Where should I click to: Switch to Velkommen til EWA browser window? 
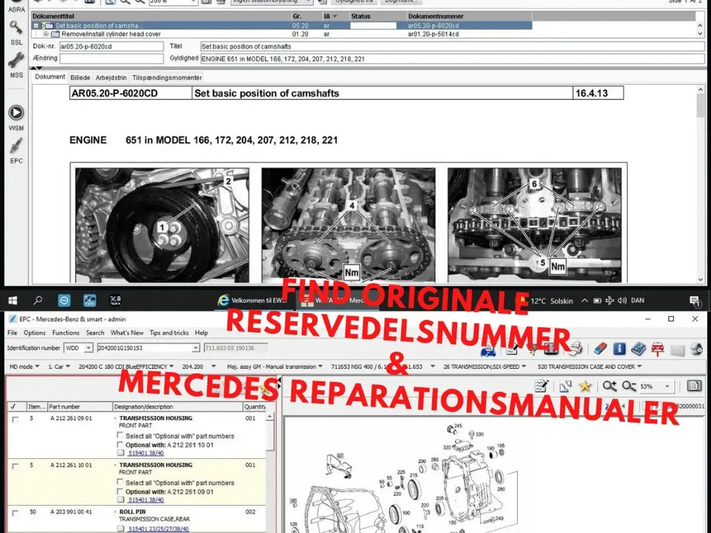pos(253,300)
